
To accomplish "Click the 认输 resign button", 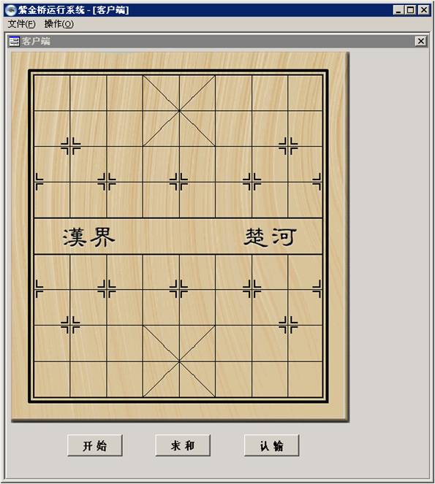I will pyautogui.click(x=271, y=445).
